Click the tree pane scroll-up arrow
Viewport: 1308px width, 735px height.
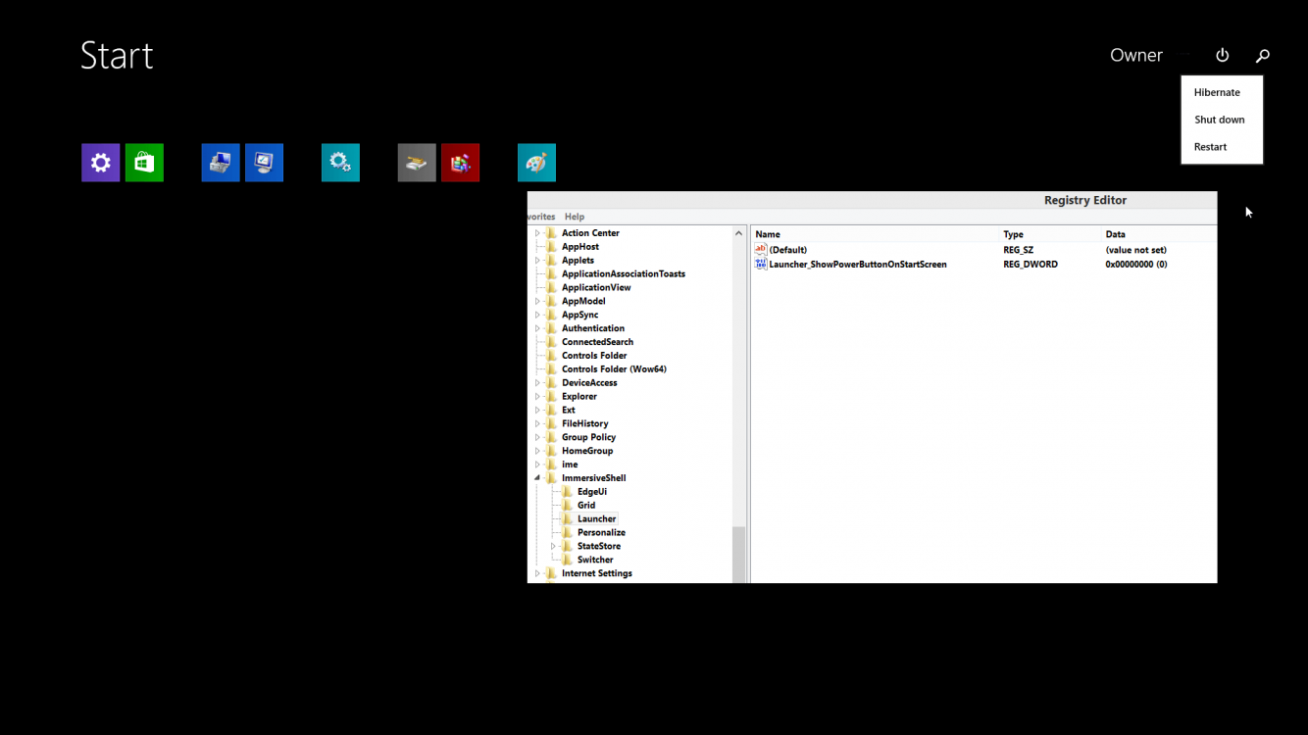(739, 233)
